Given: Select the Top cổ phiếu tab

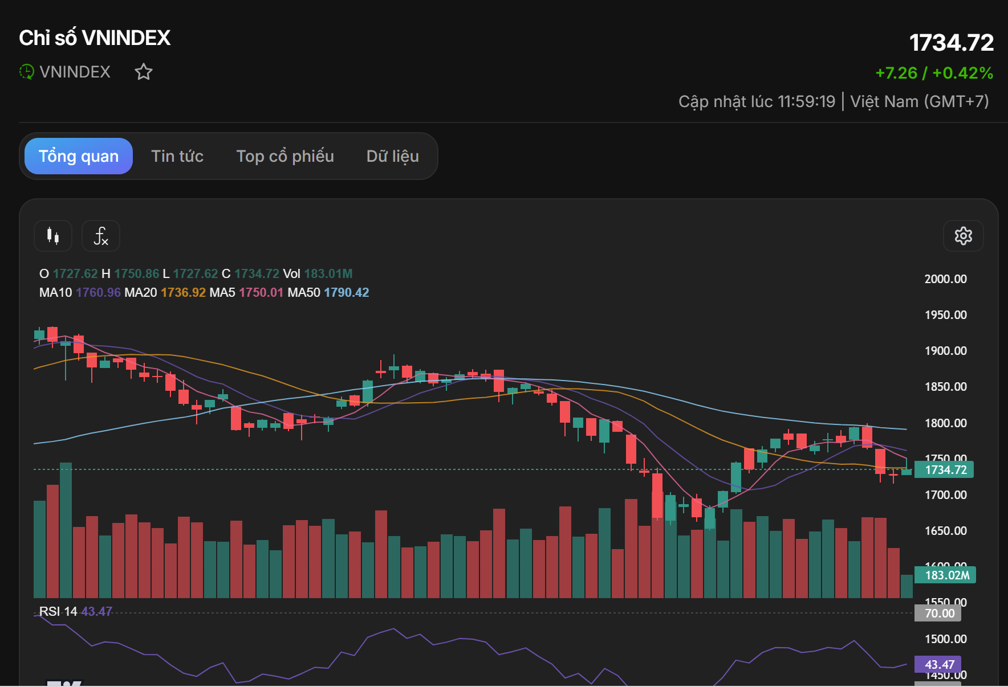Looking at the screenshot, I should click(x=285, y=156).
